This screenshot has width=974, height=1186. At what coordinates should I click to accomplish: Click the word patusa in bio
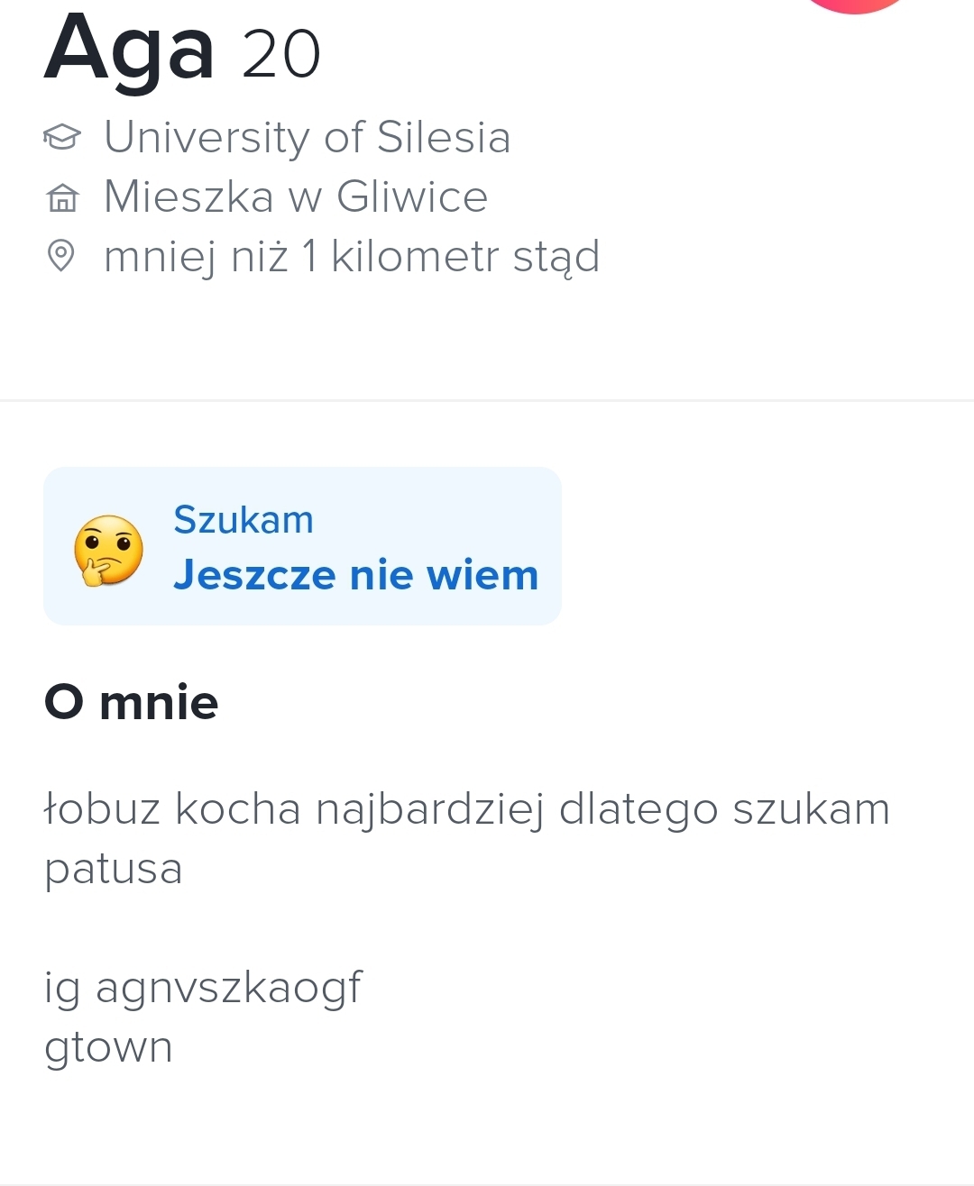pos(114,869)
